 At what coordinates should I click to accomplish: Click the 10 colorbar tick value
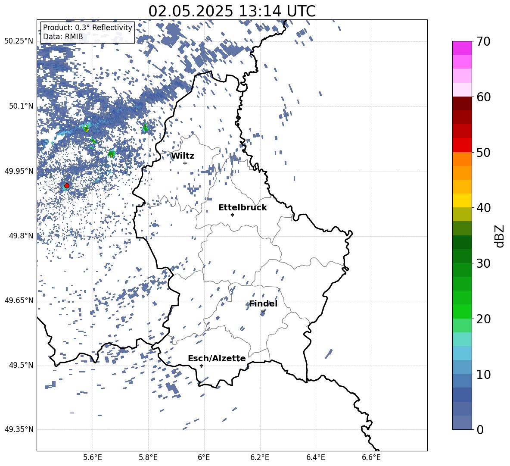(483, 374)
